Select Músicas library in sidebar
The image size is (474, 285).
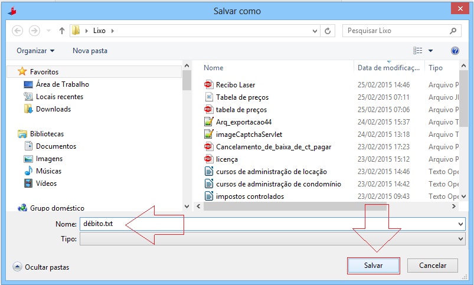pyautogui.click(x=50, y=171)
